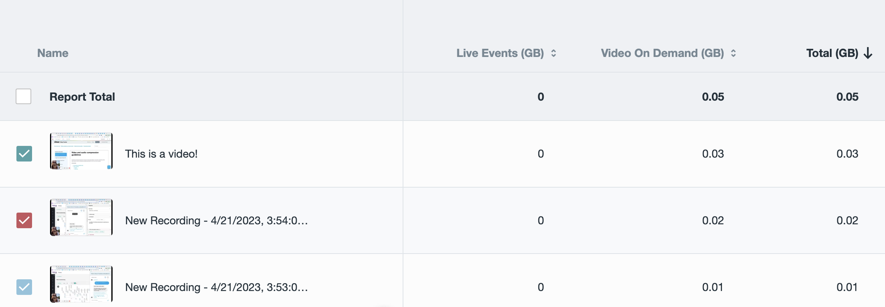
Task: Open New Recording 4/21/2023, 3:53 title link
Action: 217,287
